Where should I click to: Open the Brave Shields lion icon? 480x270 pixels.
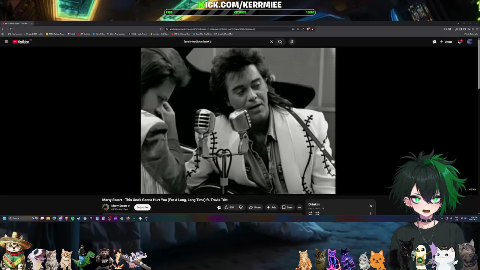[307, 29]
